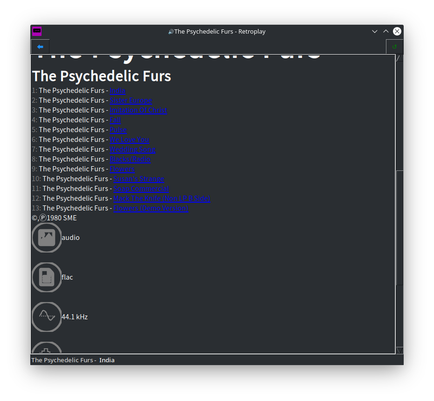The height and width of the screenshot is (401, 434).
Task: Click the album heading The Psychedelic Furs
Action: (x=102, y=76)
